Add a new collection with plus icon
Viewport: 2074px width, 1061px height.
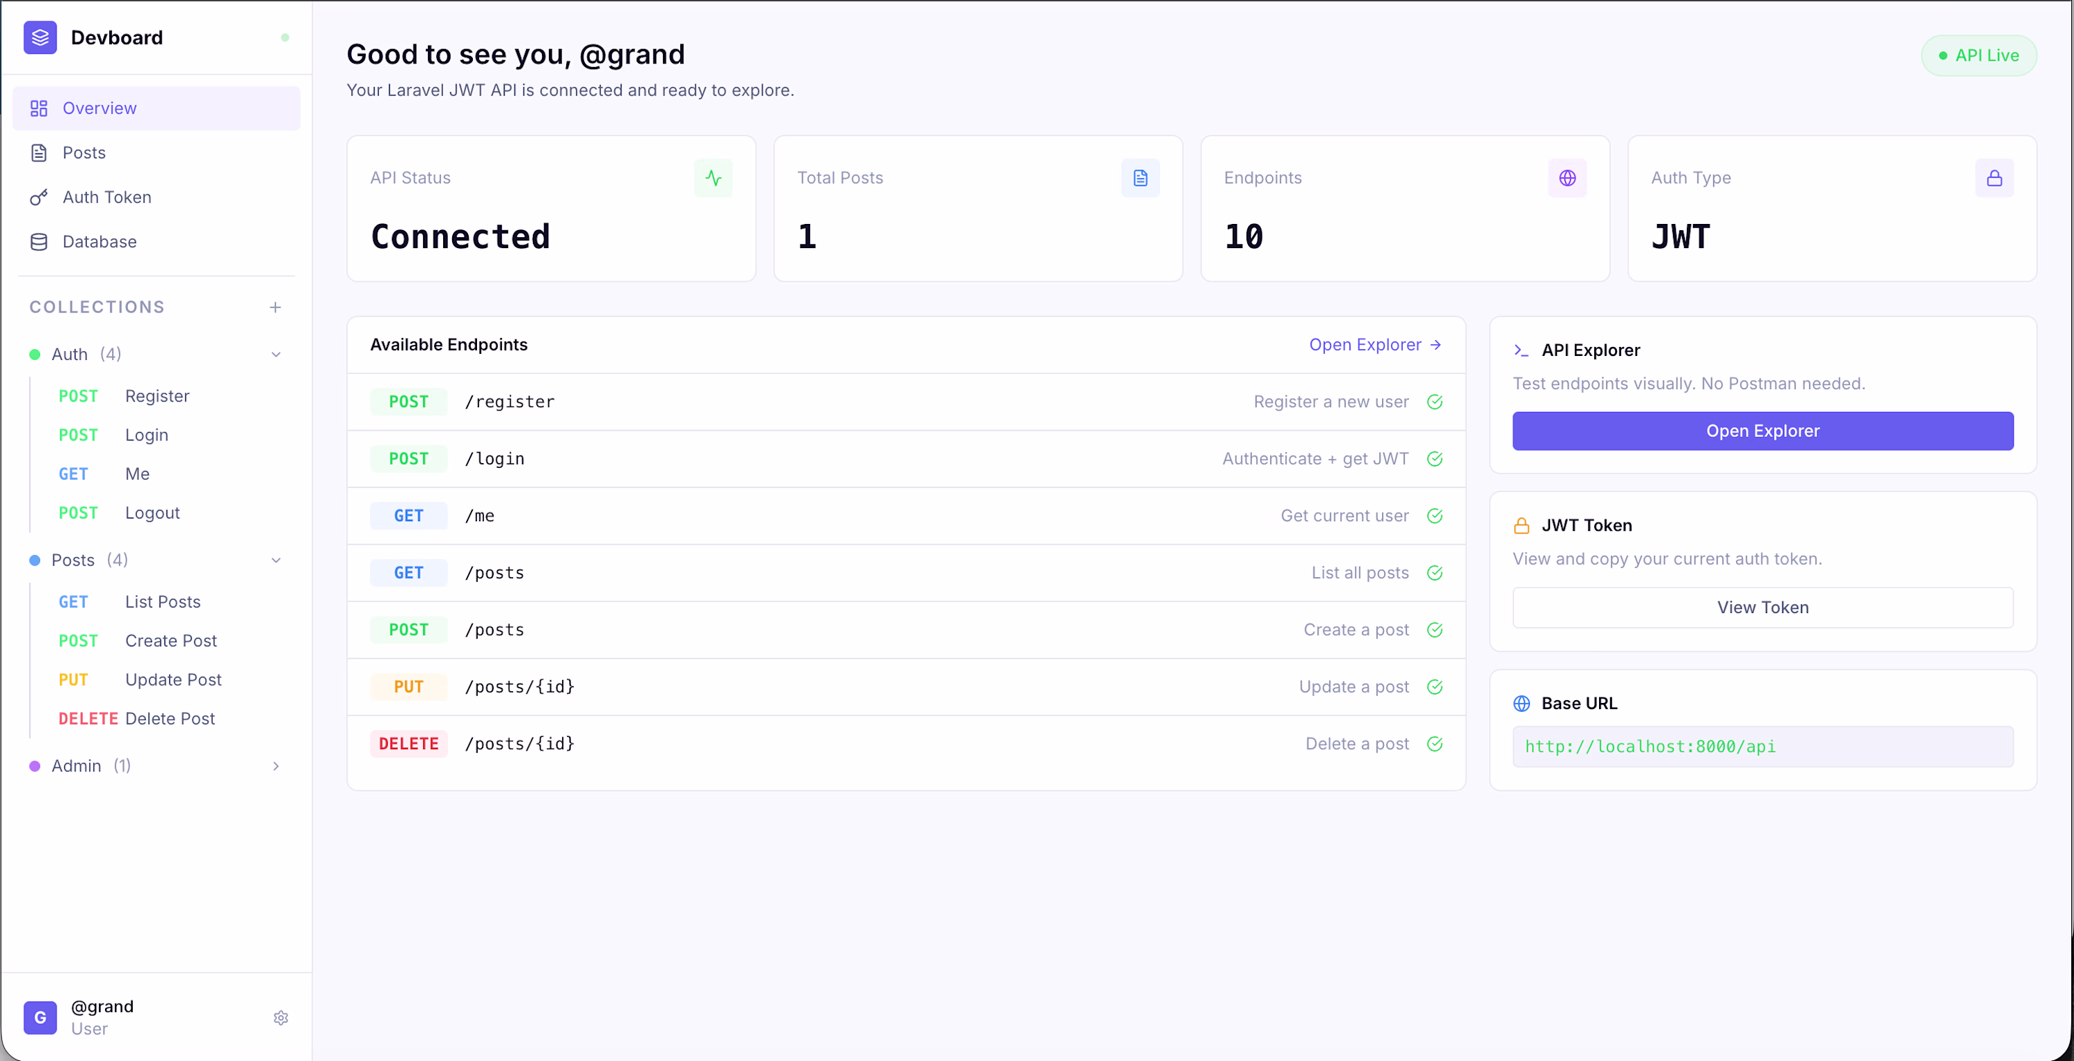(x=275, y=307)
